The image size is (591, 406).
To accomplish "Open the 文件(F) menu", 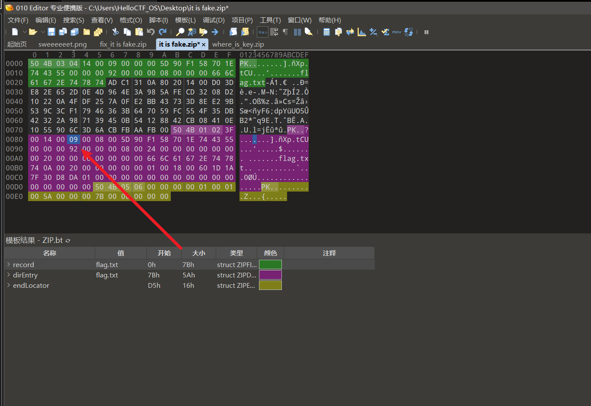I will click(x=18, y=20).
